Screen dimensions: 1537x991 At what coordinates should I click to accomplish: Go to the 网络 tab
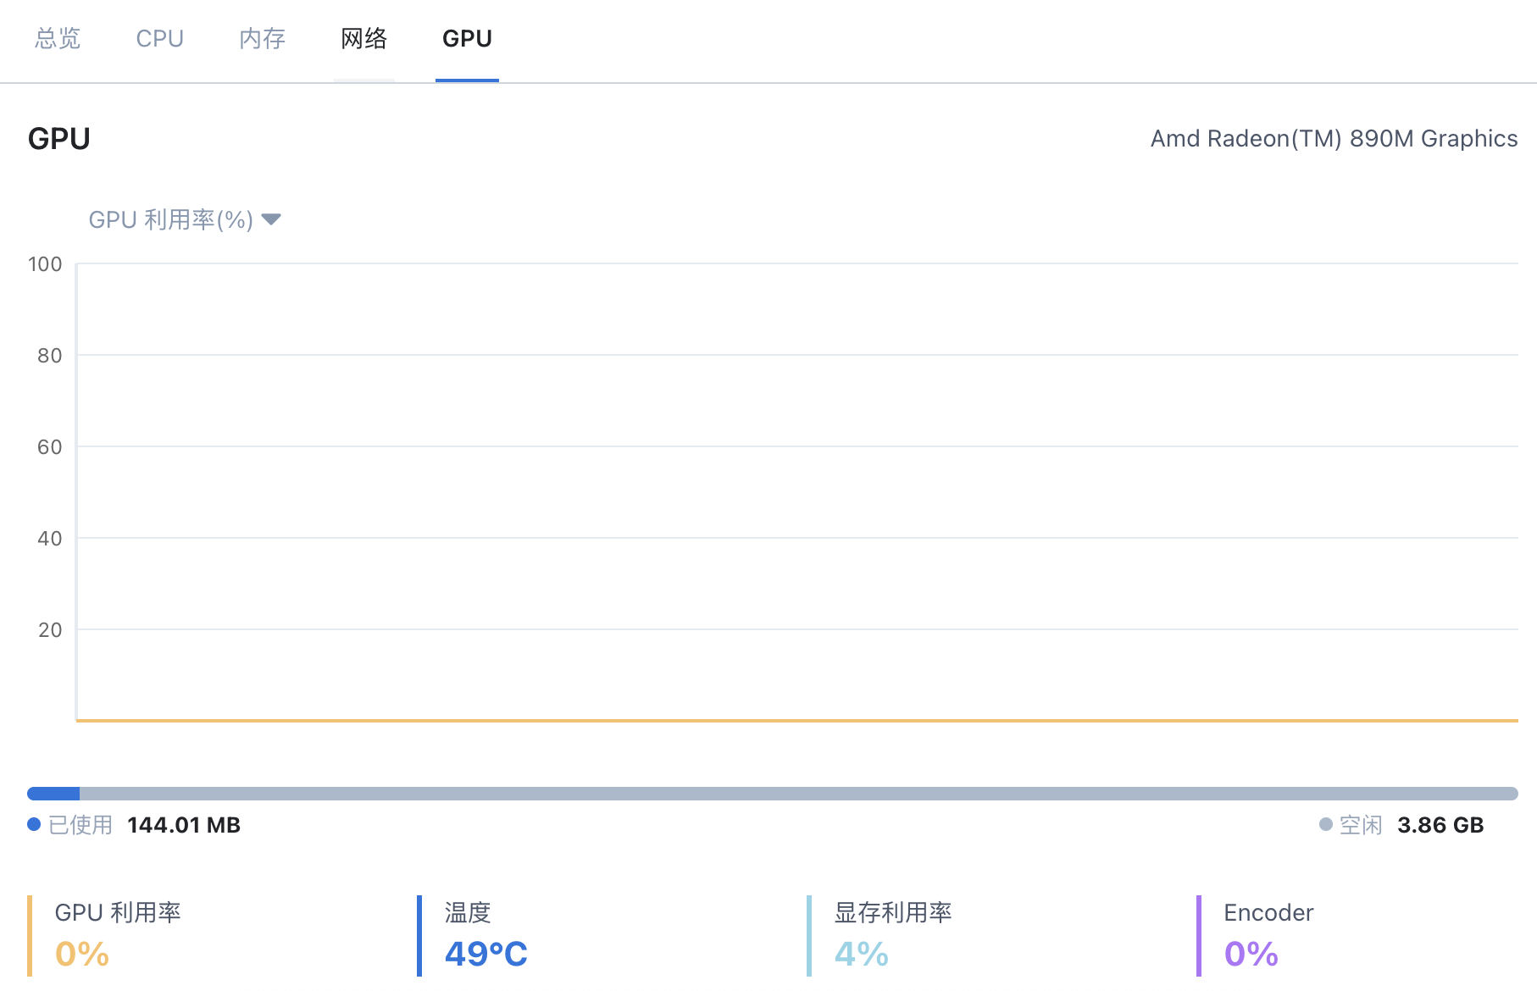pyautogui.click(x=363, y=39)
